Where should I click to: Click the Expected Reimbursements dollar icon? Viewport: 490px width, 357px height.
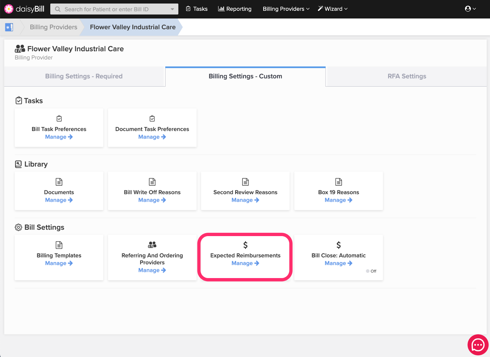pyautogui.click(x=245, y=245)
